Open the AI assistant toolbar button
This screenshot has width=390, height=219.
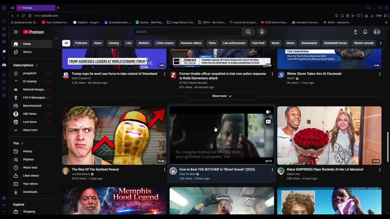[x=379, y=16]
